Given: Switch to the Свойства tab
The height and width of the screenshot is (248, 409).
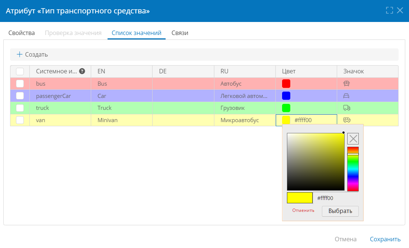Looking at the screenshot, I should pyautogui.click(x=22, y=33).
